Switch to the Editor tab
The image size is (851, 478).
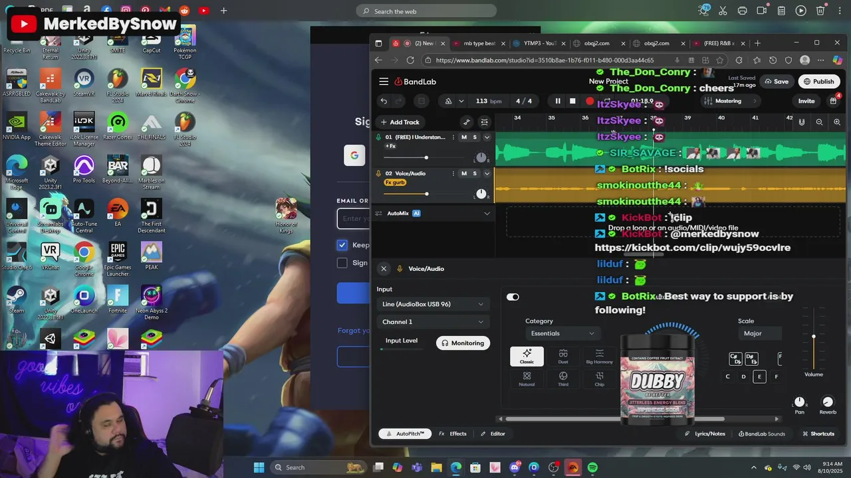tap(493, 434)
